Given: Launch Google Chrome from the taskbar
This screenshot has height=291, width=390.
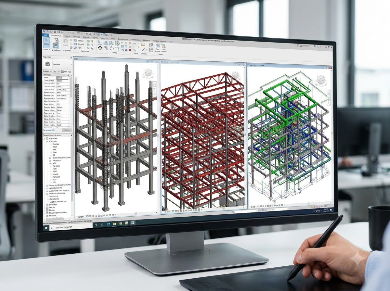Looking at the screenshot, I should (121, 223).
